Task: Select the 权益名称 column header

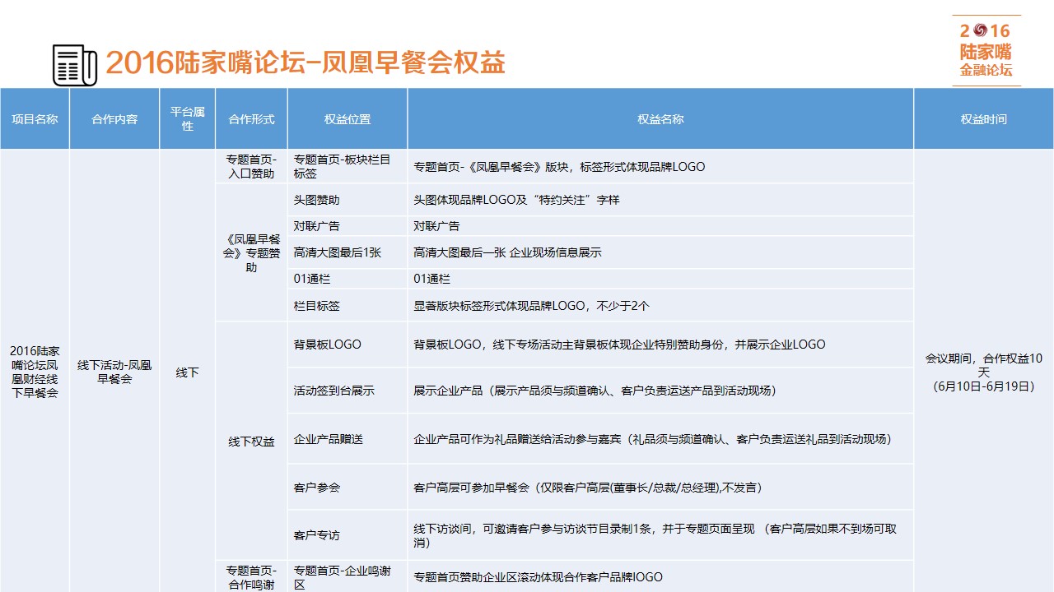Action: coord(660,119)
